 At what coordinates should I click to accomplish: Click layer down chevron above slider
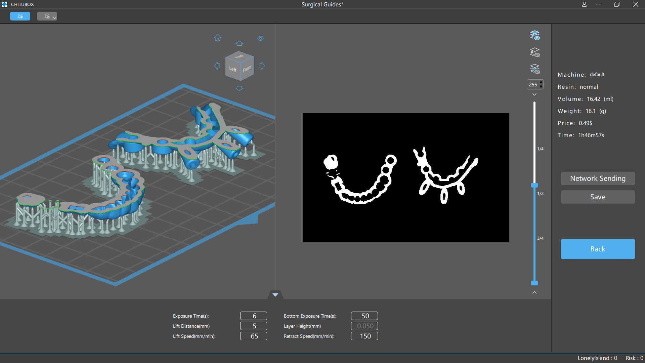point(534,94)
